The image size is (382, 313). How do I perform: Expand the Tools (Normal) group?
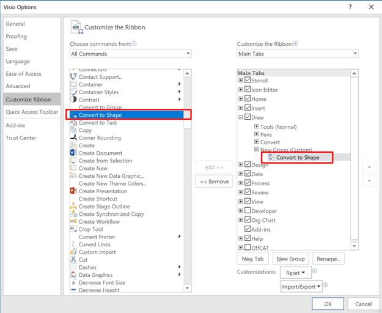click(256, 127)
